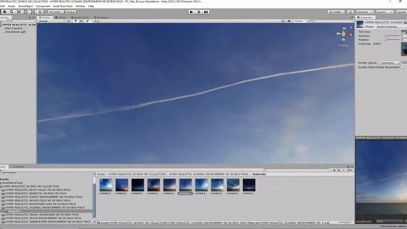Toggle scene effects image icon
The height and width of the screenshot is (229, 407).
point(88,21)
